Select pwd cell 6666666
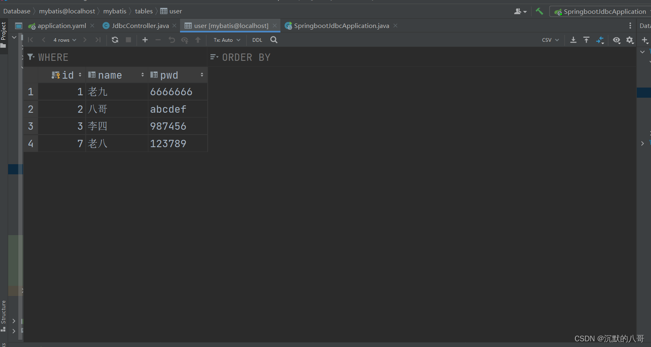This screenshot has width=651, height=347. pos(178,92)
